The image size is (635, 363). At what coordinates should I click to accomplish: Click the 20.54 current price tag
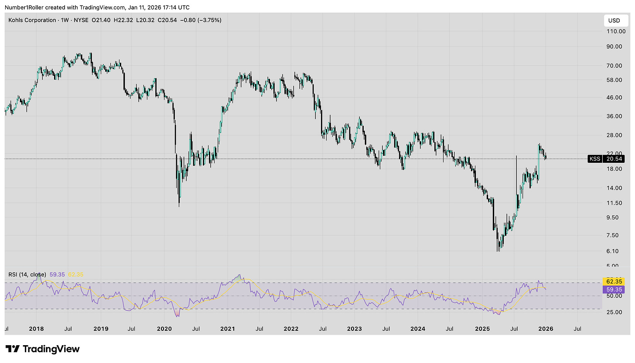[x=613, y=159]
